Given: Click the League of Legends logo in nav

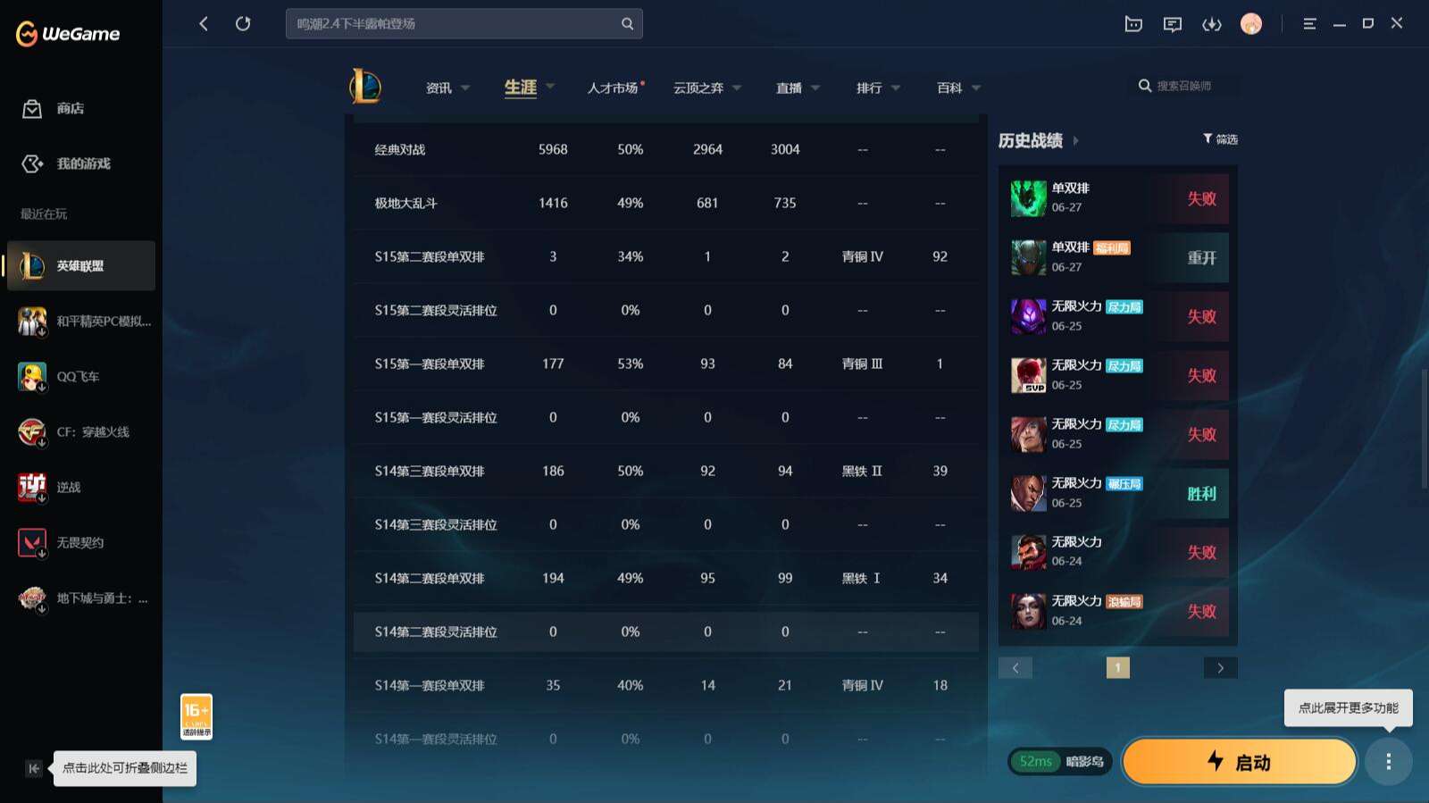Looking at the screenshot, I should coord(365,87).
